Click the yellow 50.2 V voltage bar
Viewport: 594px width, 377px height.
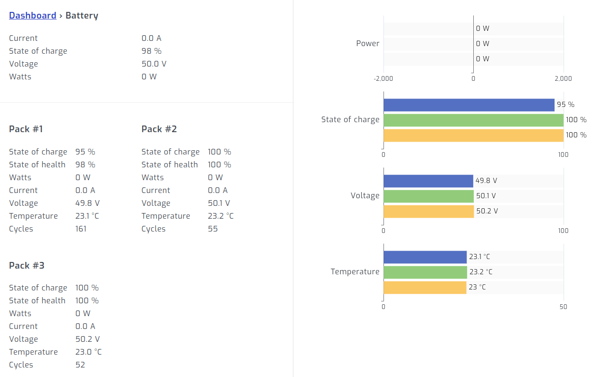pos(429,212)
